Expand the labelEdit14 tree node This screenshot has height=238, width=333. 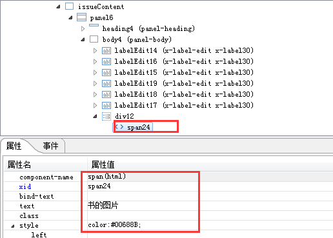[x=95, y=50]
